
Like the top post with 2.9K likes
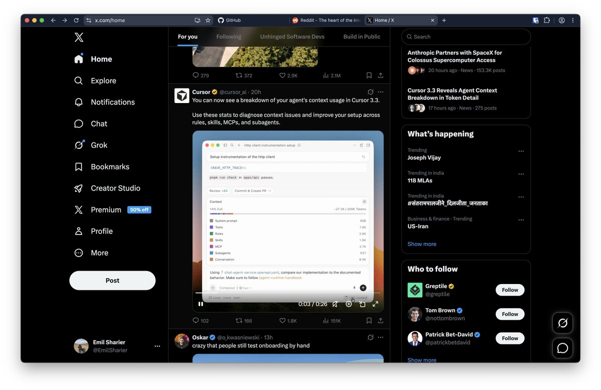click(x=288, y=75)
